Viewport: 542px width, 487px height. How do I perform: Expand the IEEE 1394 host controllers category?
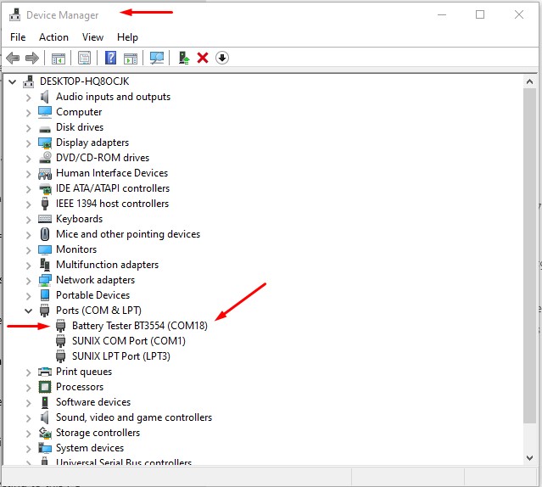point(29,204)
